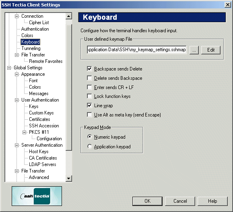The image size is (233, 212).
Task: Click the tree scrollbar up arrow
Action: coord(69,16)
